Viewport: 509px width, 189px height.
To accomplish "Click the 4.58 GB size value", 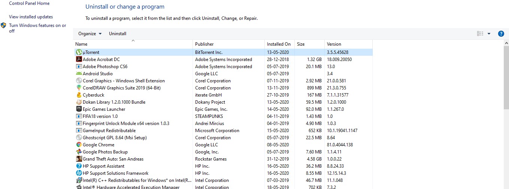I will [314, 159].
